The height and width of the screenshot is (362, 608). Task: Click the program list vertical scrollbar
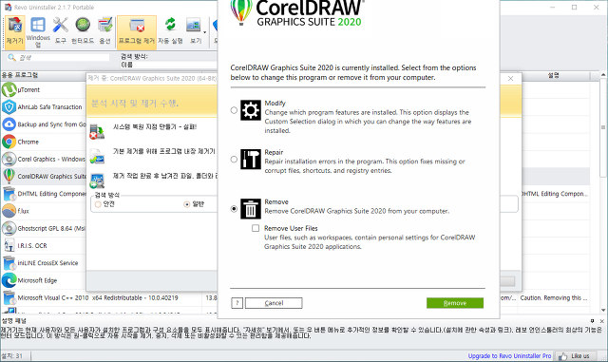603,127
